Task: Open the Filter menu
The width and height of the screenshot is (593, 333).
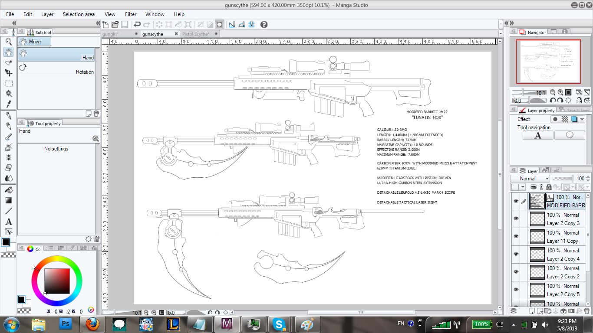Action: pyautogui.click(x=131, y=14)
